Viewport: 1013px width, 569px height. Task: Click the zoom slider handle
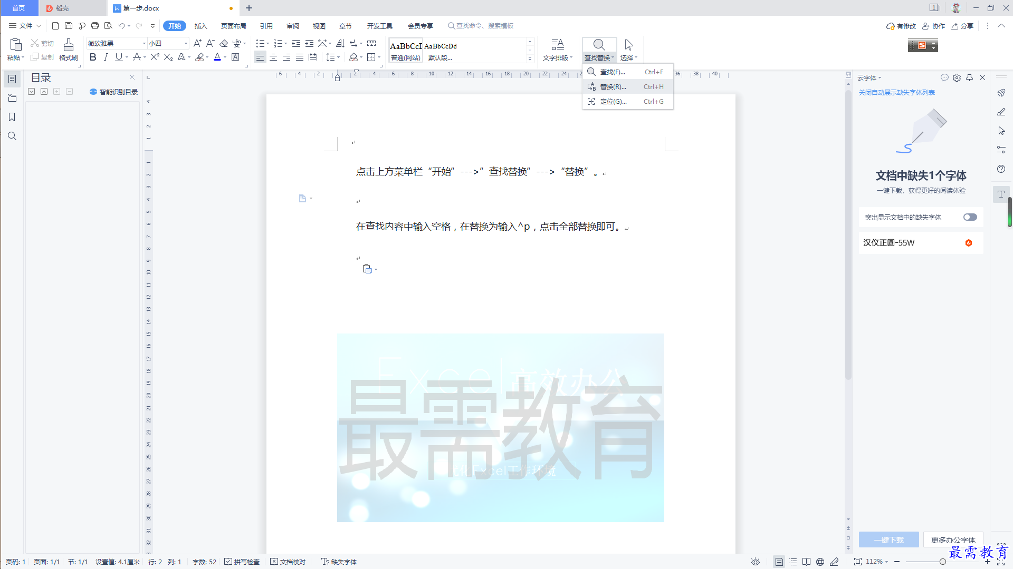(942, 562)
